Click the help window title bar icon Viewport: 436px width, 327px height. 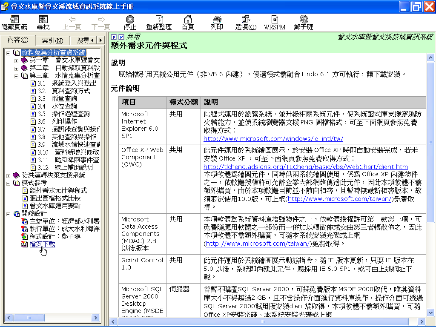[x=5, y=6]
